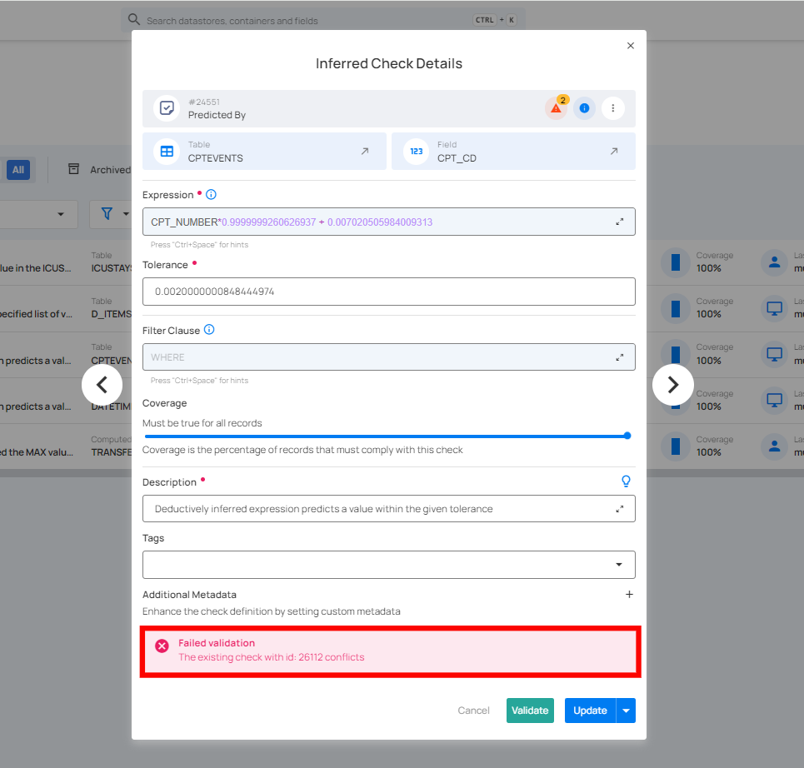Click the TRANSFE row coverage bar icon
Image resolution: width=804 pixels, height=768 pixels.
coord(676,446)
